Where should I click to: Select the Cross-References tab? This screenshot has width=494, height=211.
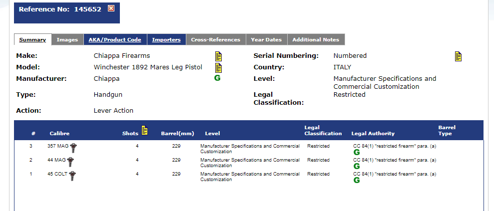[215, 40]
